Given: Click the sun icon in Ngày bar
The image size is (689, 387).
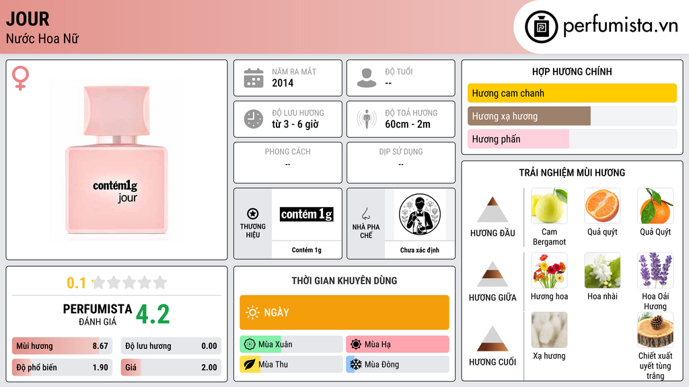Looking at the screenshot, I should click(x=252, y=312).
